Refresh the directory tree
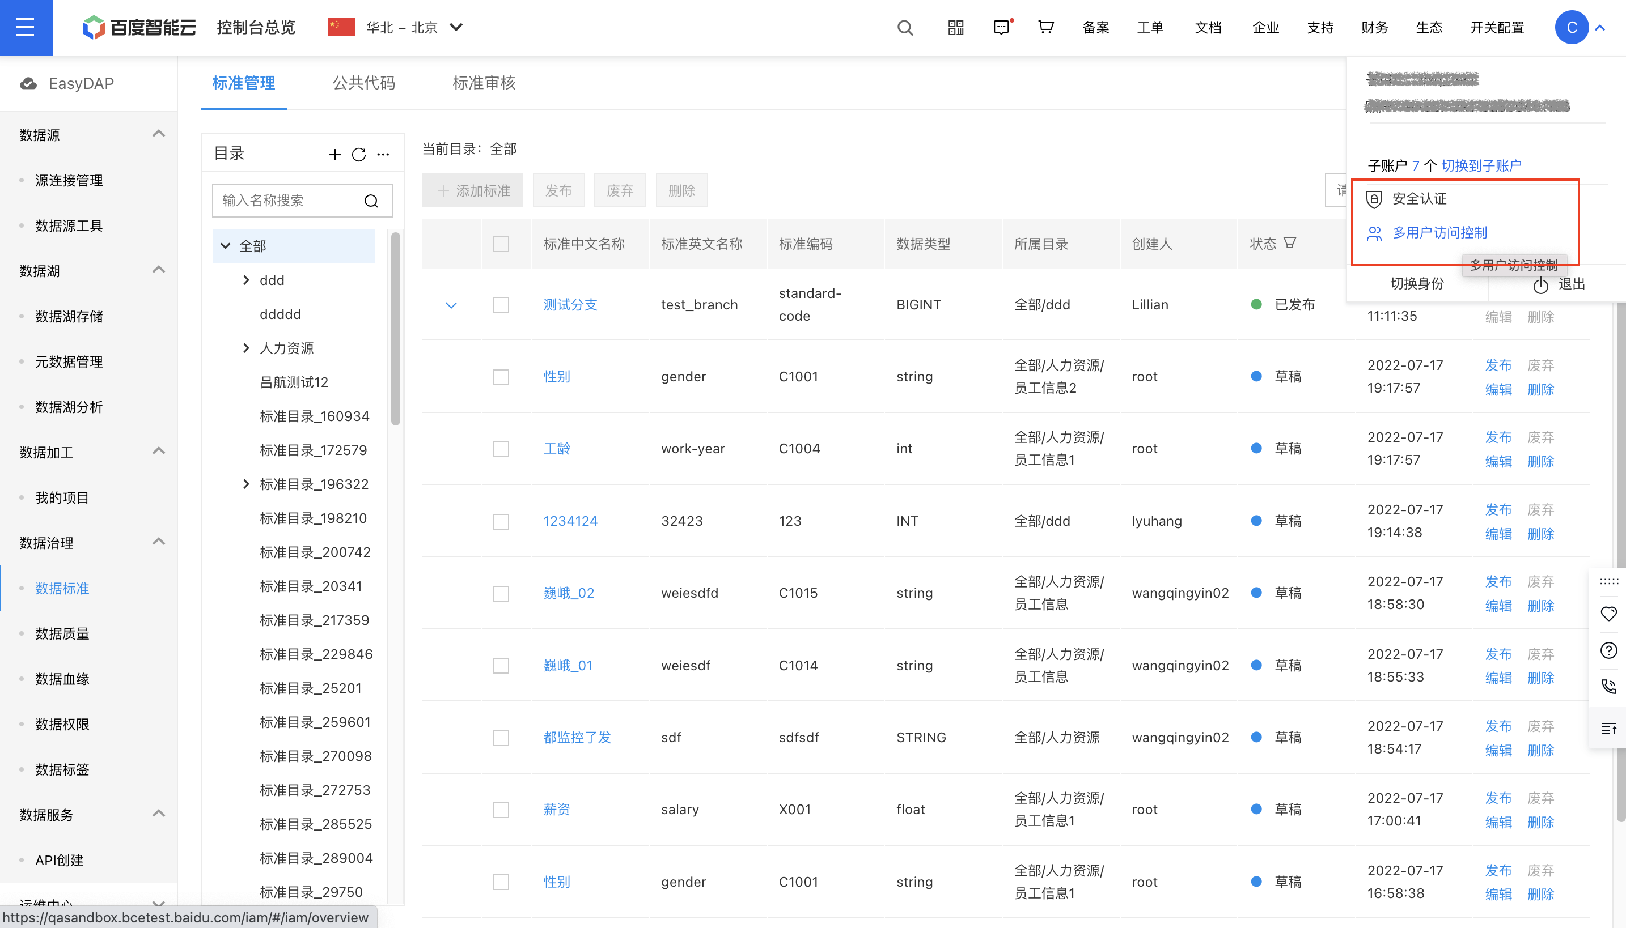The height and width of the screenshot is (928, 1626). 359,154
